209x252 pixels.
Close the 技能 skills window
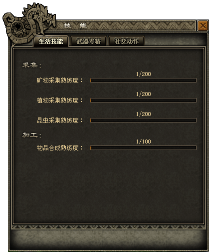[203, 25]
